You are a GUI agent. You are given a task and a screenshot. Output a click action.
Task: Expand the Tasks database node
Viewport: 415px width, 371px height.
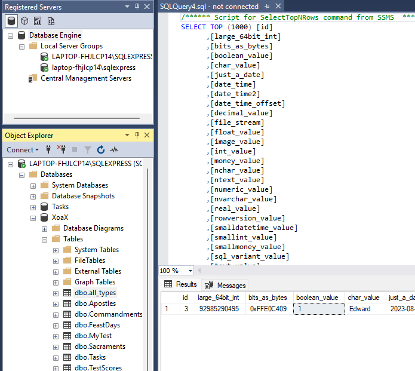[33, 208]
